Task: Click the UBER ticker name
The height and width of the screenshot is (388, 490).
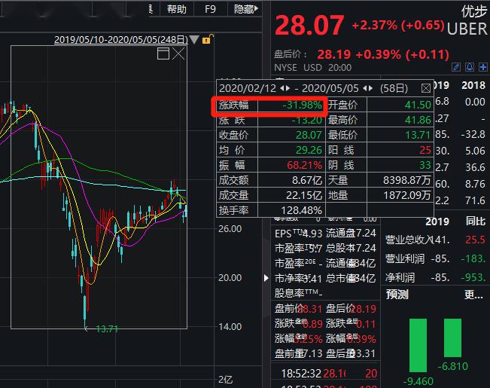Action: [x=467, y=29]
